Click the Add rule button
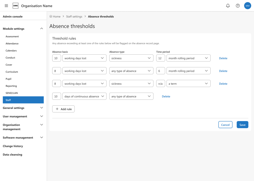Viewport: 254px width, 181px height. coord(63,109)
